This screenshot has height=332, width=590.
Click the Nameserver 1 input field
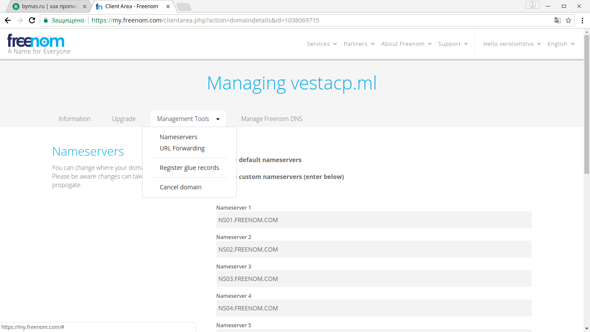[x=374, y=220]
